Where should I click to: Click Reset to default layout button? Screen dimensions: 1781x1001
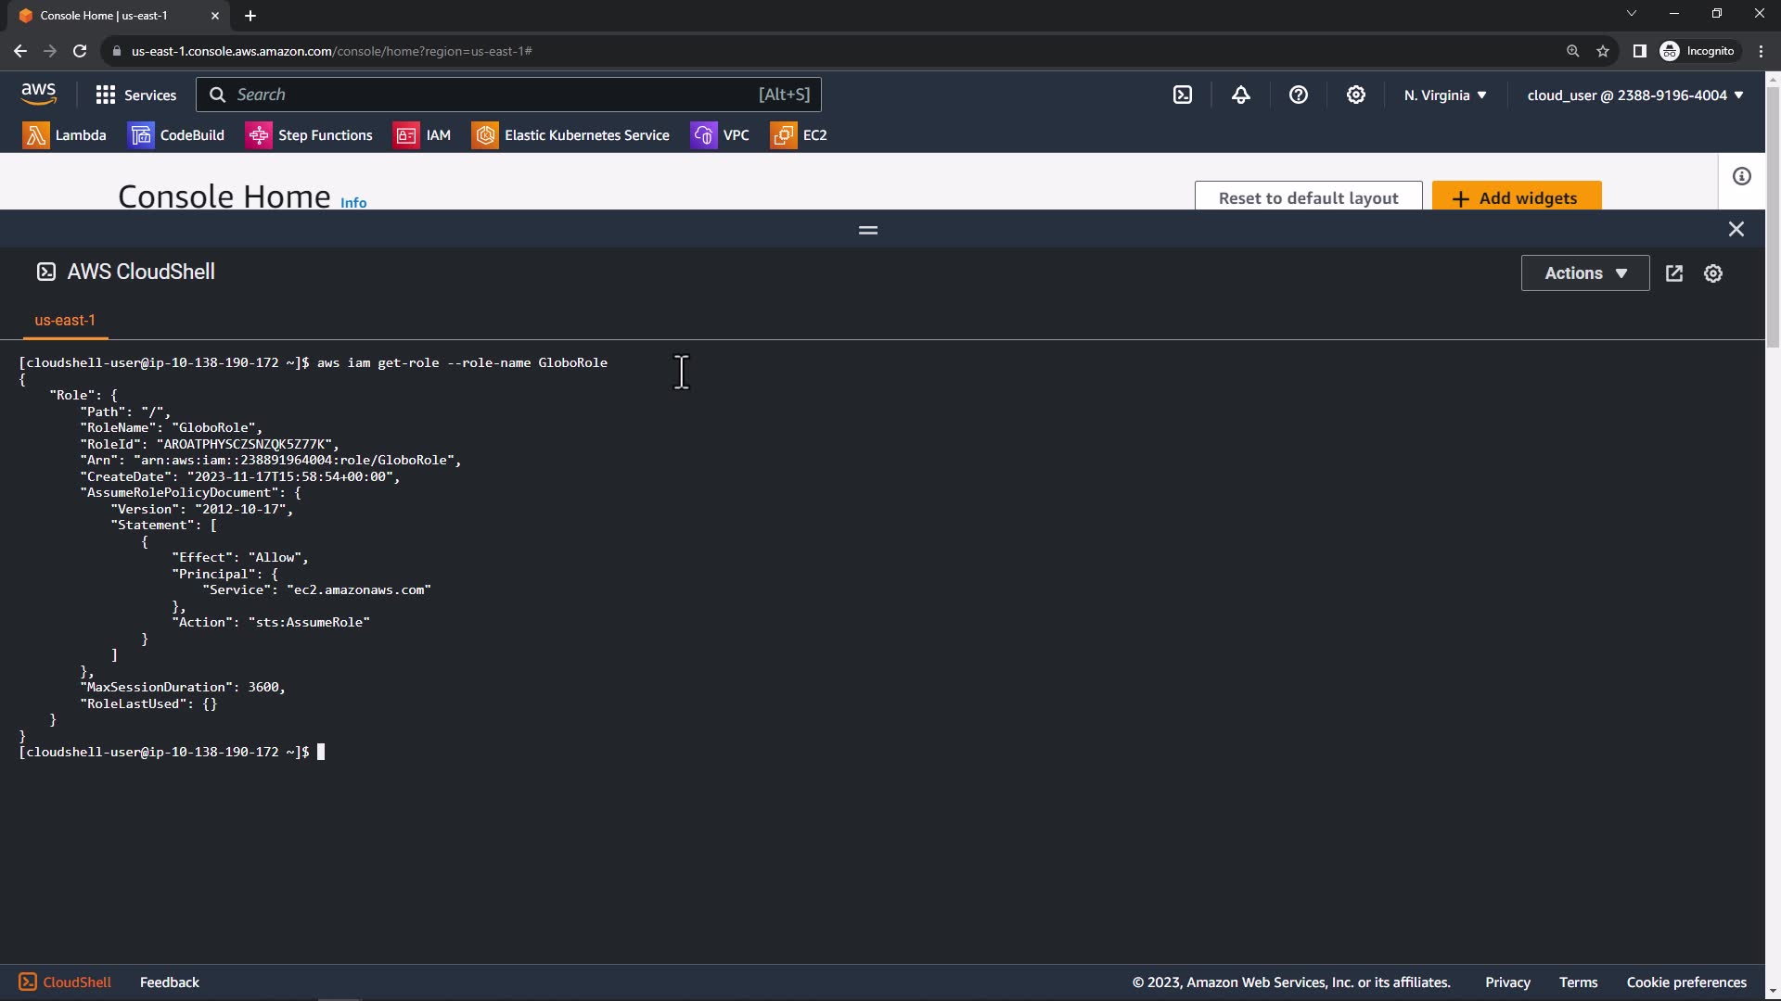(x=1307, y=197)
